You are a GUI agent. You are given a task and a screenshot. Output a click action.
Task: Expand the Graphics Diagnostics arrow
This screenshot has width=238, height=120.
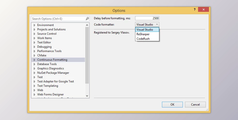pos(35,69)
